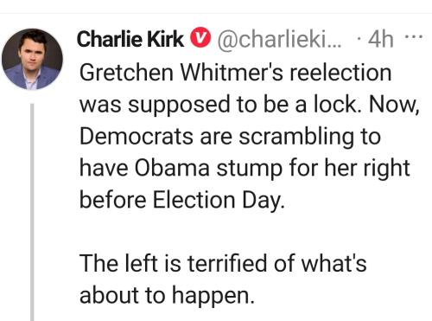Click the name "Gretchen" in tweet text
This screenshot has height=321, width=432.
(x=126, y=73)
